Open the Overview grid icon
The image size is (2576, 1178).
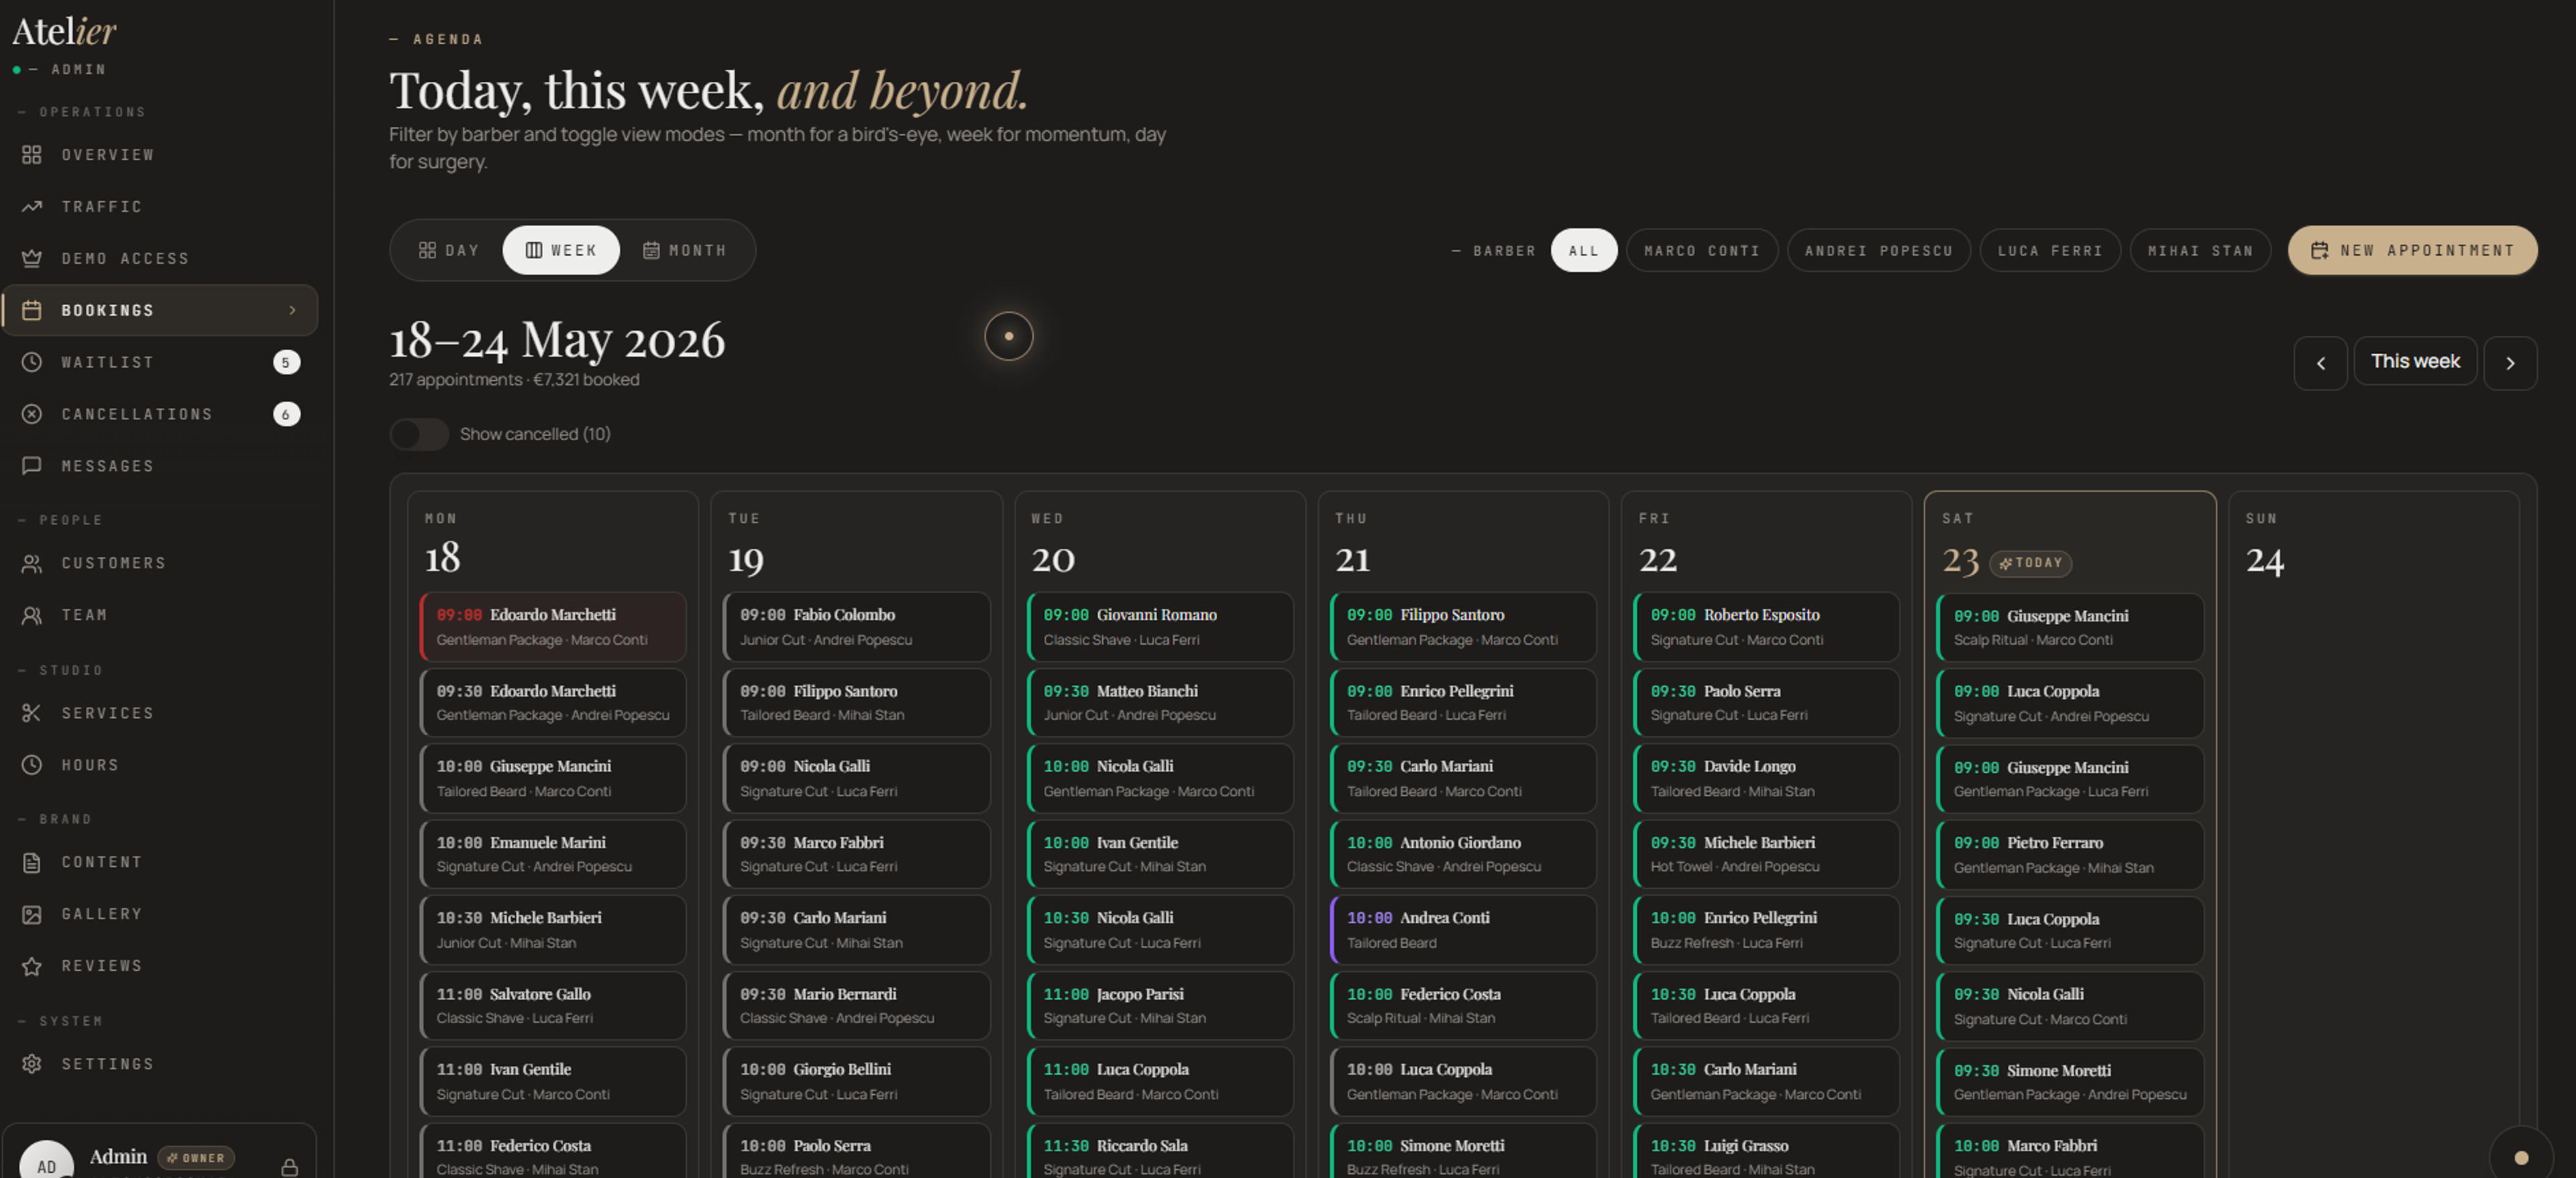point(32,155)
